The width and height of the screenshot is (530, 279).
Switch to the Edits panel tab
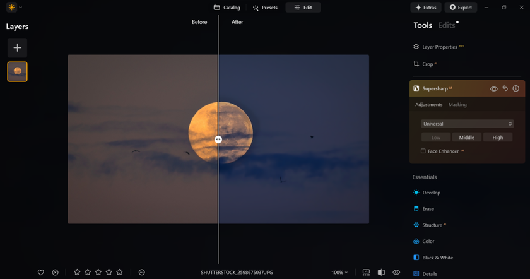click(x=447, y=25)
